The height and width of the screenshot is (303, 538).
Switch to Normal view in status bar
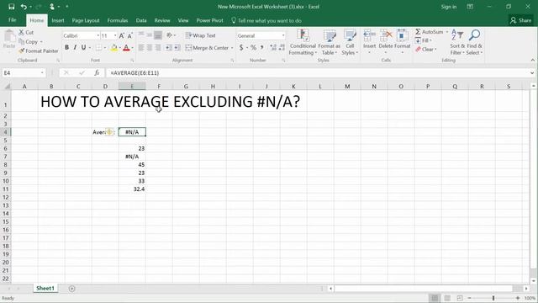tap(435, 298)
